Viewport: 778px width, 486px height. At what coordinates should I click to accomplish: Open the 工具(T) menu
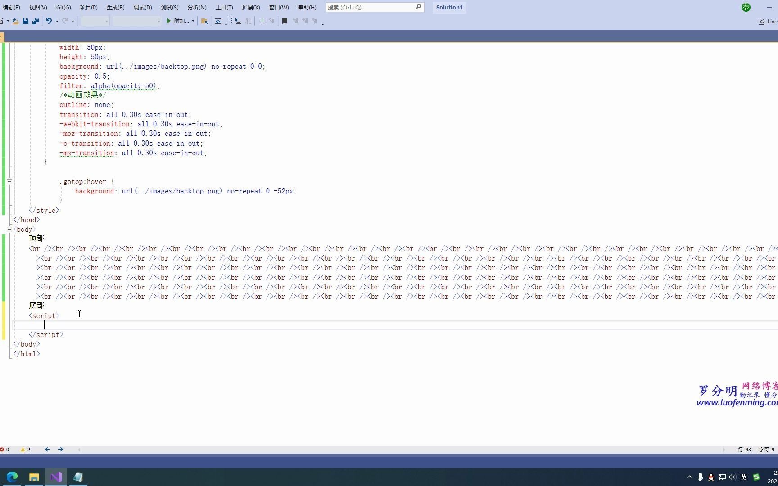tap(224, 7)
